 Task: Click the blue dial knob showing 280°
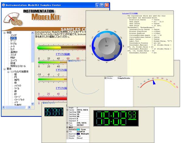tap(107, 46)
